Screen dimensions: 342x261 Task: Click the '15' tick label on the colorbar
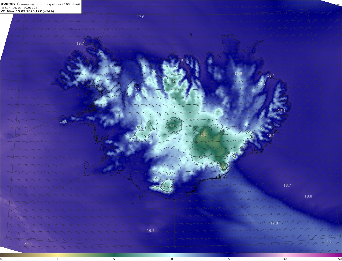pyautogui.click(x=228, y=259)
